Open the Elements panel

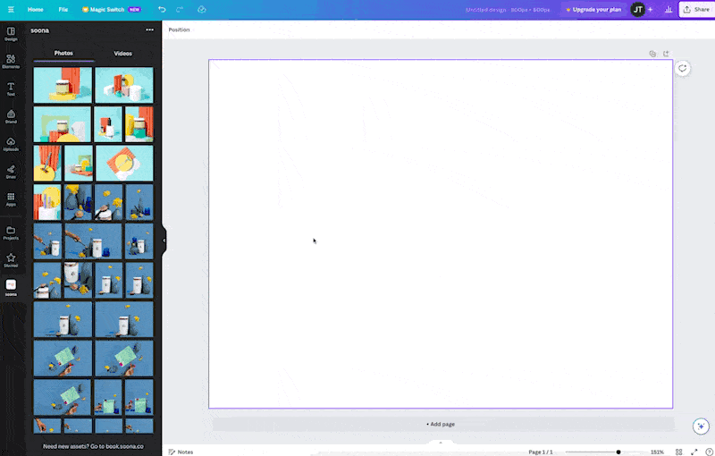click(11, 61)
